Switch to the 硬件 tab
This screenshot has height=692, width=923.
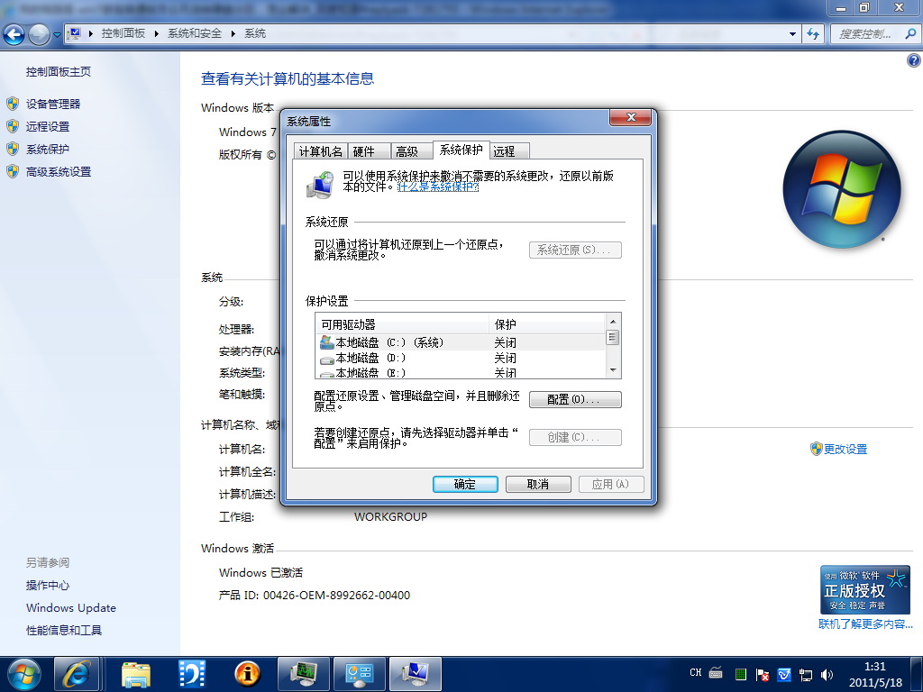tap(363, 151)
